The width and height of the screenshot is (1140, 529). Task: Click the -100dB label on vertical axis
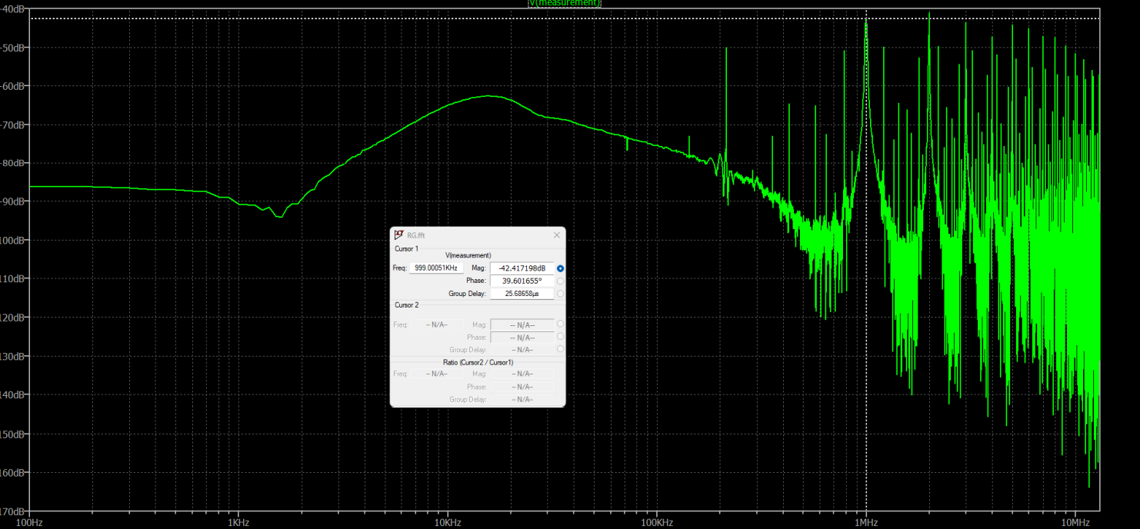pyautogui.click(x=14, y=240)
